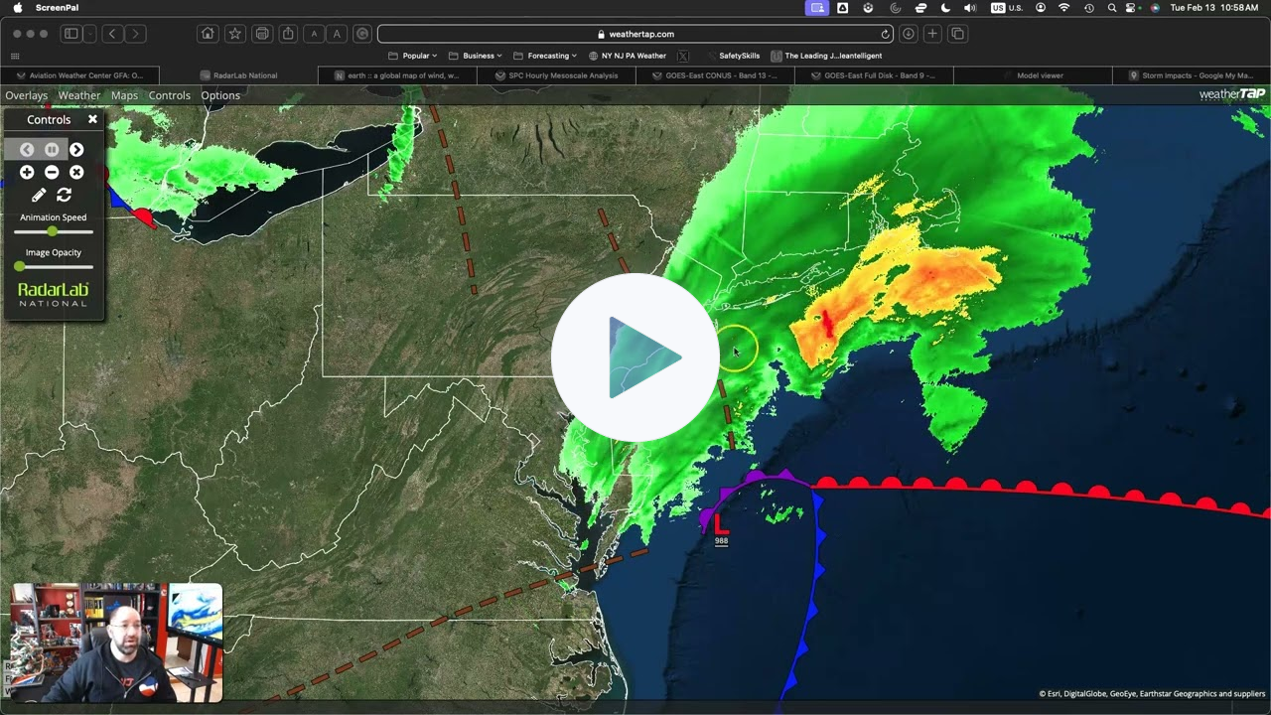1271x715 pixels.
Task: Close the Controls panel
Action: point(92,119)
